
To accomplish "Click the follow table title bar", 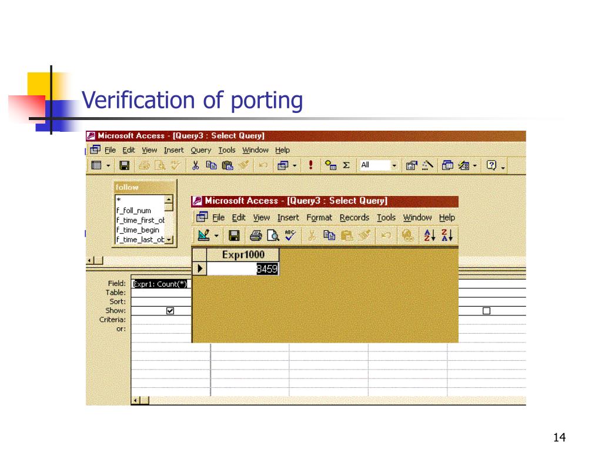I will [144, 187].
